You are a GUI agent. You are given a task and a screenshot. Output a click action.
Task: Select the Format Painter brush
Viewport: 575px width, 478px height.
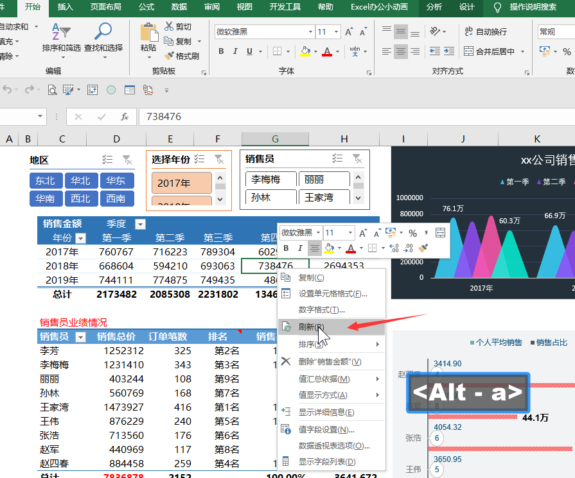[182, 56]
